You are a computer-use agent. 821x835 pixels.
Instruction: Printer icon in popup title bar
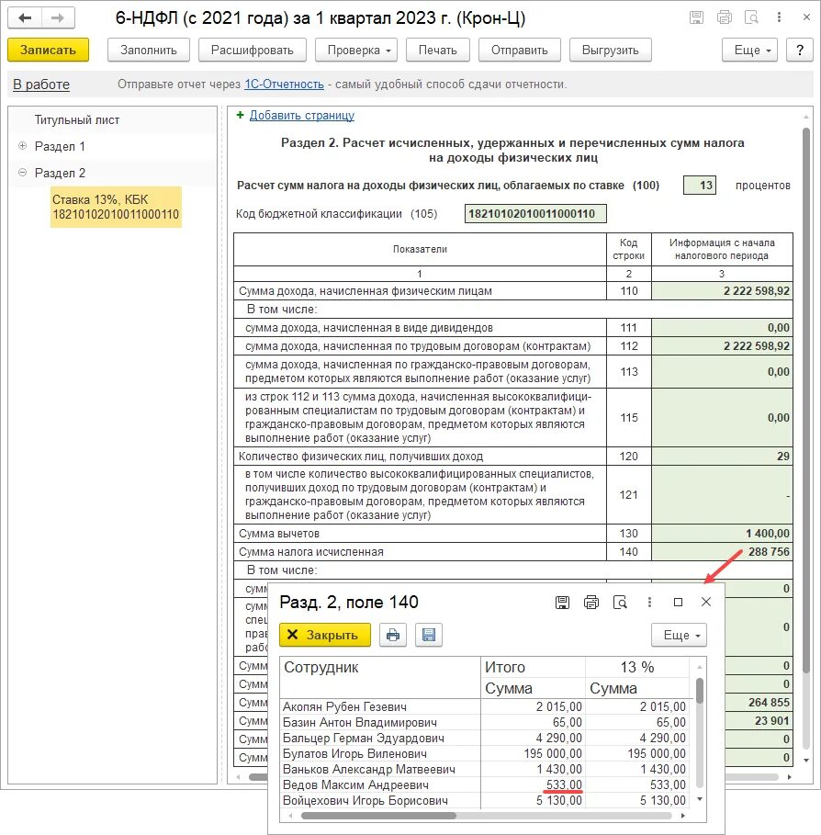coord(591,603)
